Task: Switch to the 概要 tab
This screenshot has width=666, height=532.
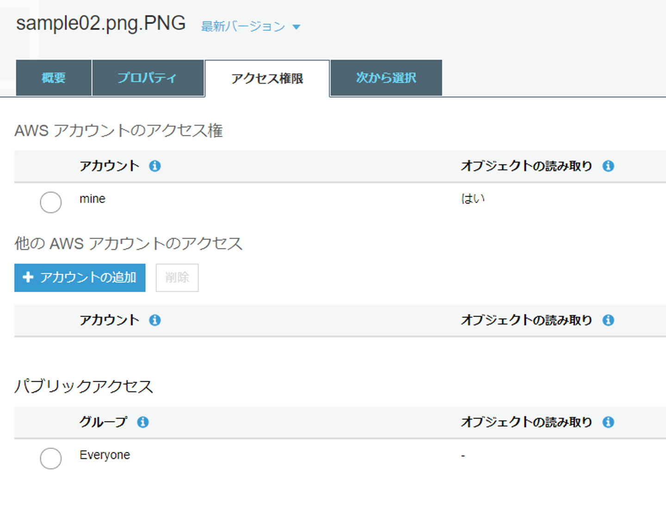Action: pyautogui.click(x=54, y=78)
